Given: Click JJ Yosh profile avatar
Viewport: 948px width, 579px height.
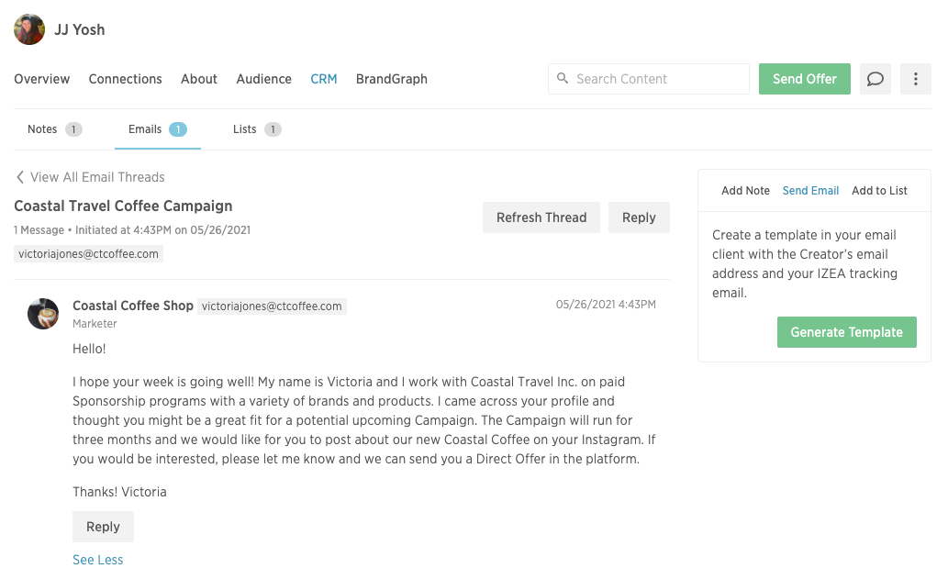Looking at the screenshot, I should (x=29, y=29).
